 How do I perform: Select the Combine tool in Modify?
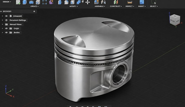[79, 2]
